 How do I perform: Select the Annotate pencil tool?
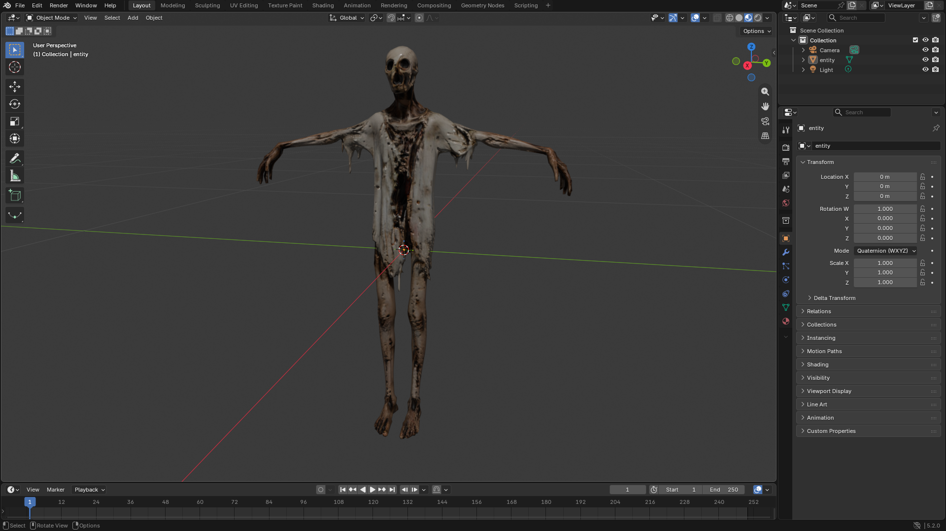pyautogui.click(x=15, y=159)
